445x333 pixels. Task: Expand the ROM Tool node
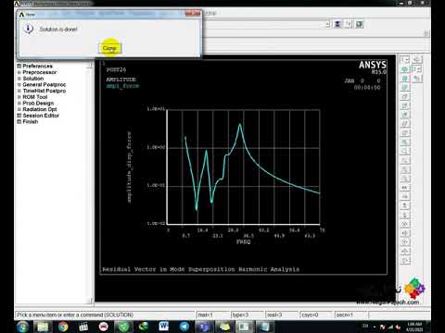pyautogui.click(x=19, y=97)
